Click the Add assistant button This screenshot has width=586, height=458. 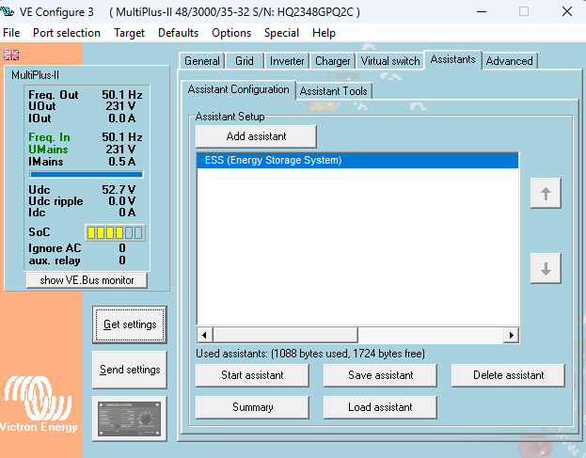coord(256,136)
